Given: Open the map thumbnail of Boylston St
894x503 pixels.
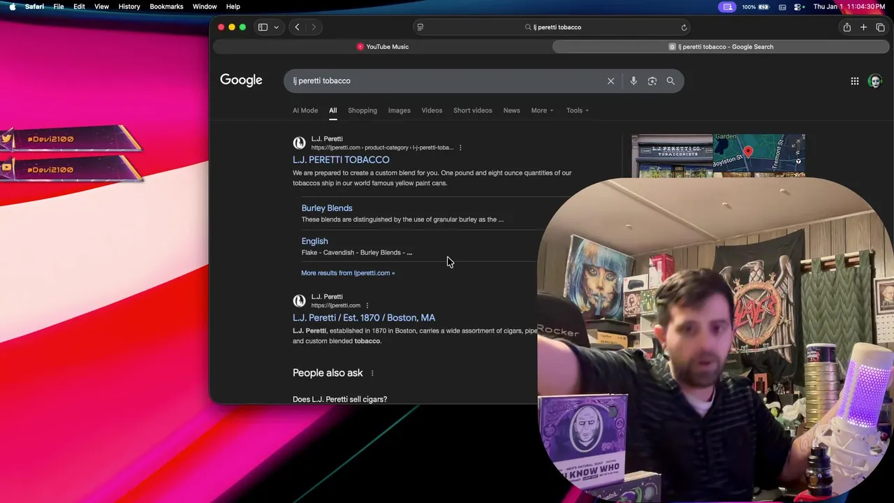Looking at the screenshot, I should (759, 156).
